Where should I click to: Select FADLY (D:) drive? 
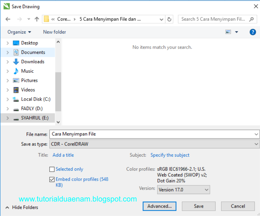(x=32, y=109)
